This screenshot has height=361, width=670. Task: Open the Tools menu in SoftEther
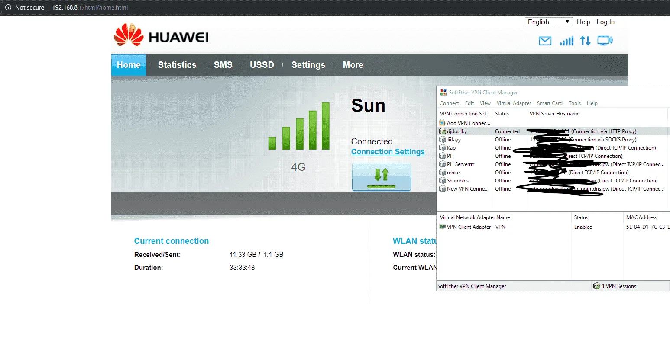(575, 103)
